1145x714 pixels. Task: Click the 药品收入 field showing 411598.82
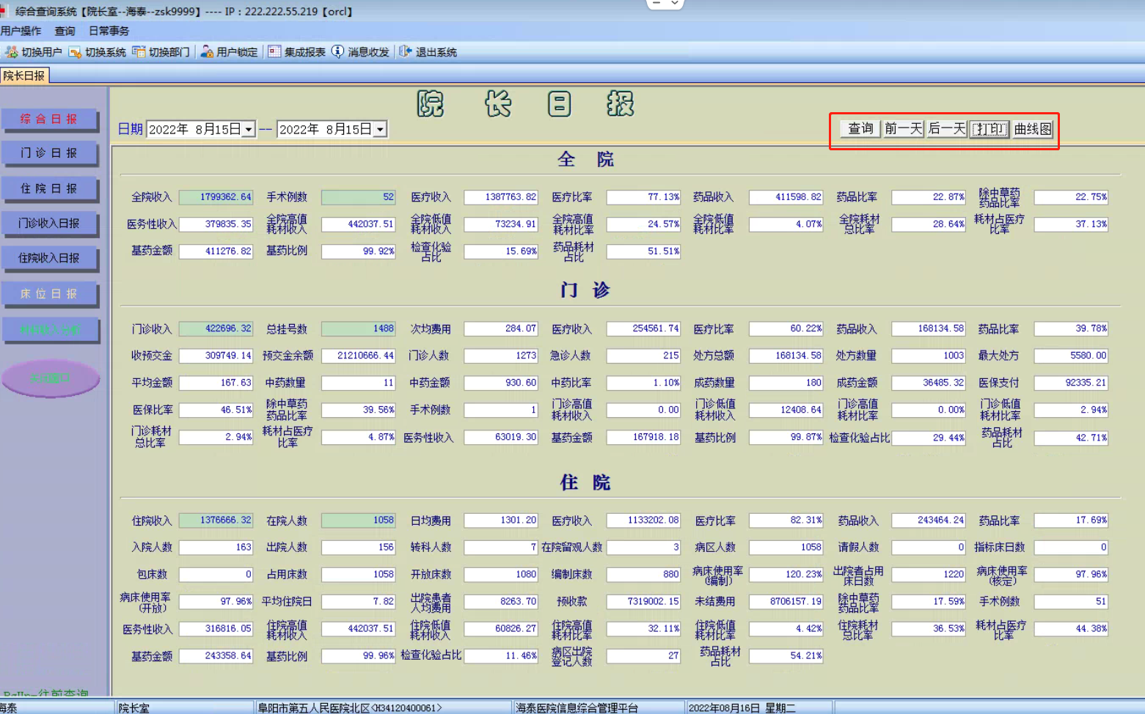[786, 197]
